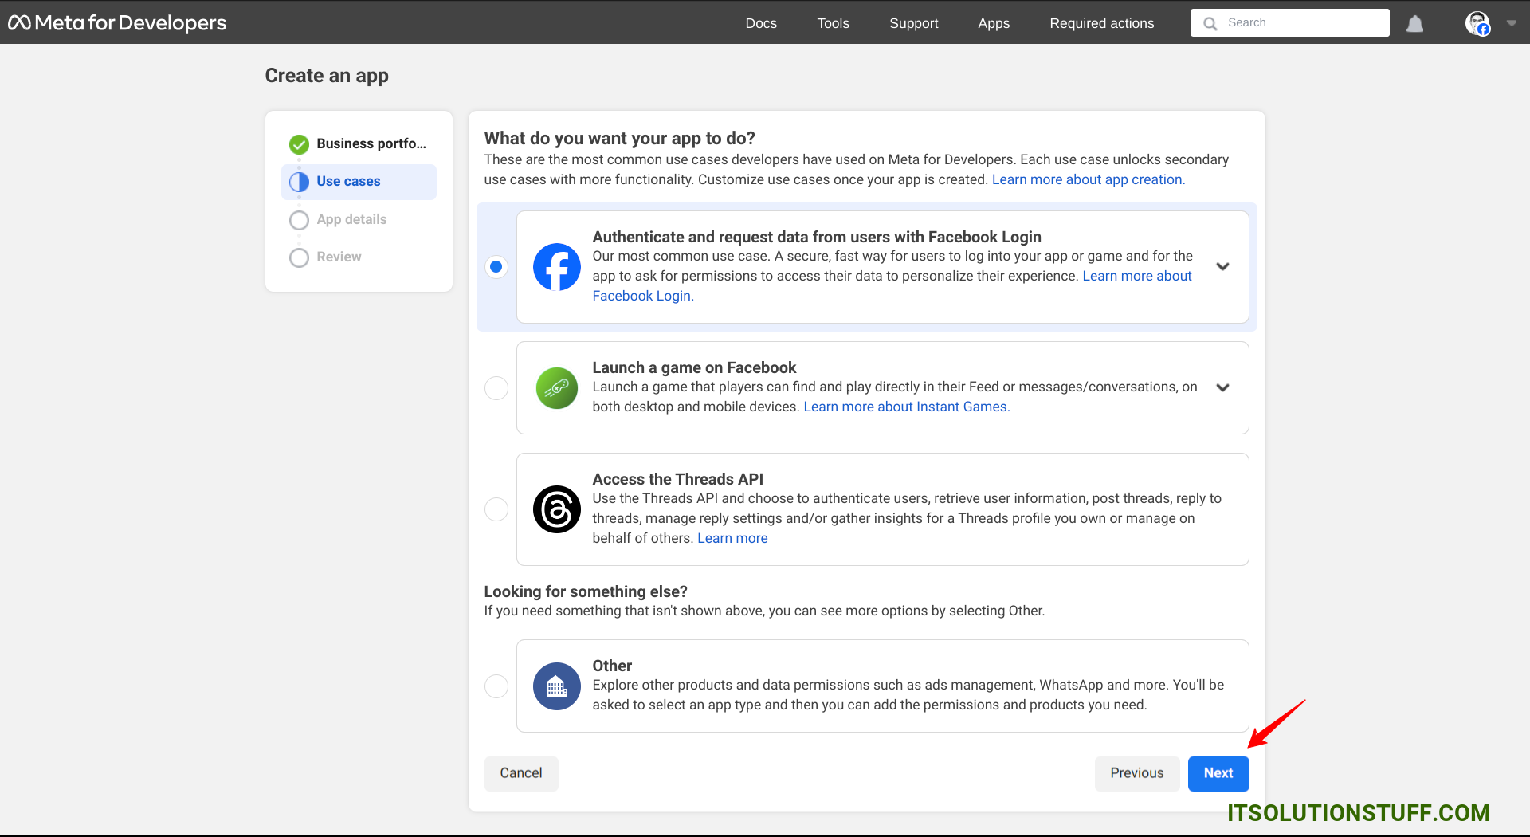Image resolution: width=1530 pixels, height=837 pixels.
Task: Open the notifications bell
Action: pos(1414,24)
